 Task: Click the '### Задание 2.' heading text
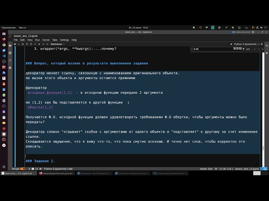click(x=40, y=161)
